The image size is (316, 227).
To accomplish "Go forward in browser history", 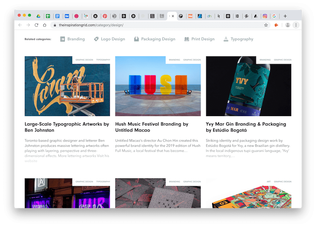I will coord(28,25).
